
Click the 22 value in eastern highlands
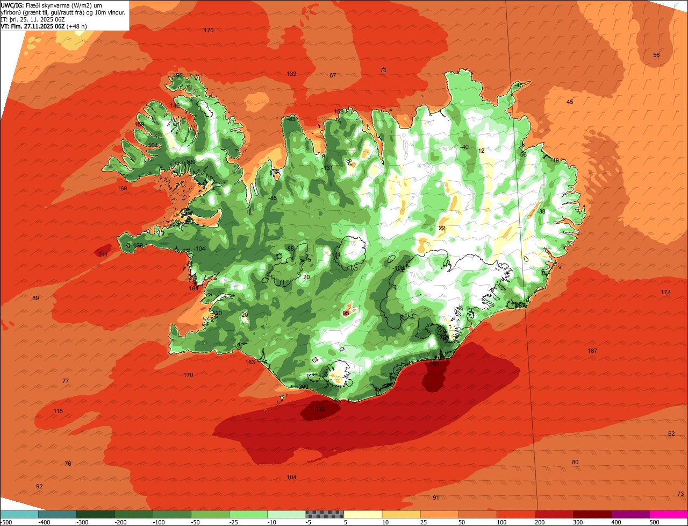(x=442, y=228)
